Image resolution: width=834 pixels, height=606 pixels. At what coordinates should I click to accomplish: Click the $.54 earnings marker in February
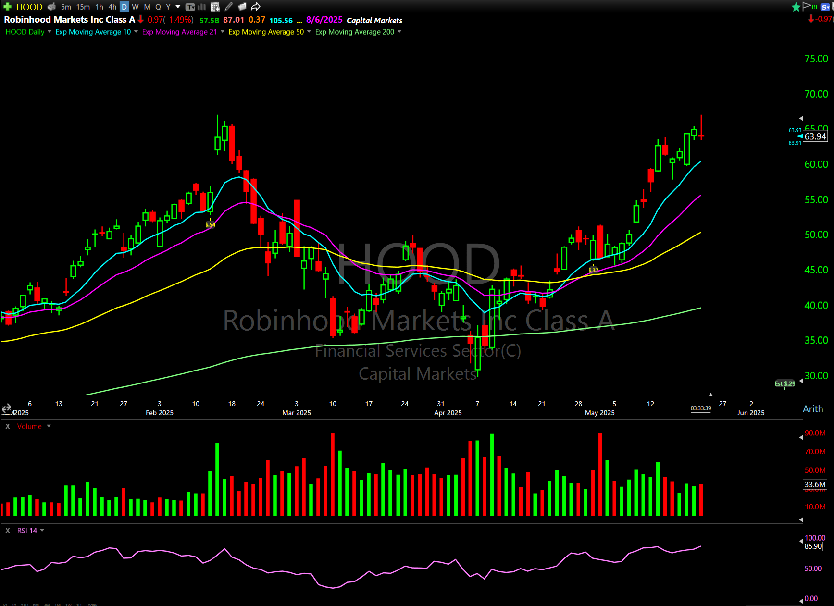[210, 224]
